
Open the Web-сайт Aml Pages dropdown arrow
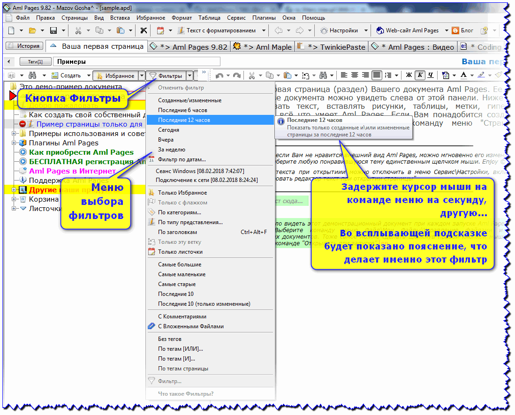click(x=447, y=30)
